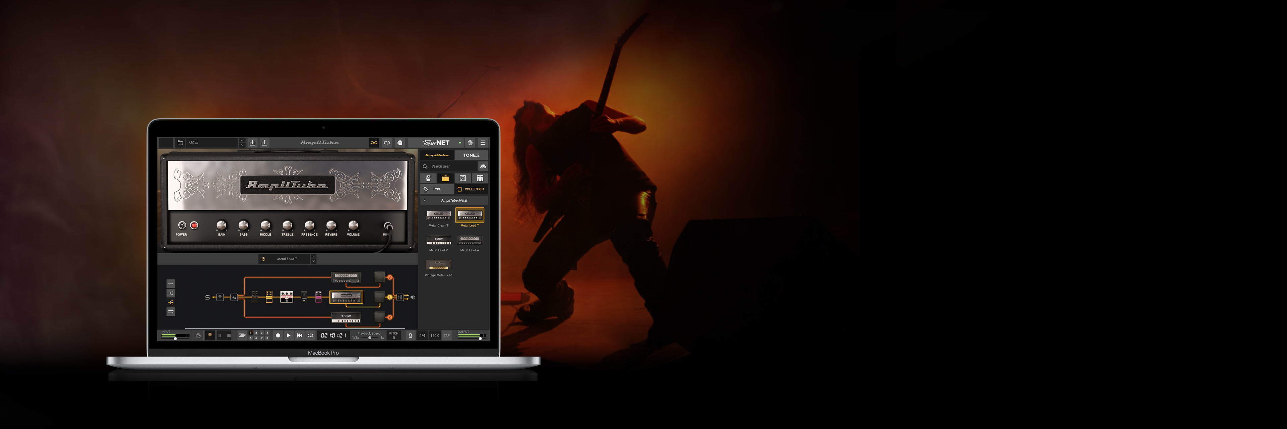The height and width of the screenshot is (429, 1287).
Task: Toggle Metal Lead T amp bypass power
Action: 263,259
